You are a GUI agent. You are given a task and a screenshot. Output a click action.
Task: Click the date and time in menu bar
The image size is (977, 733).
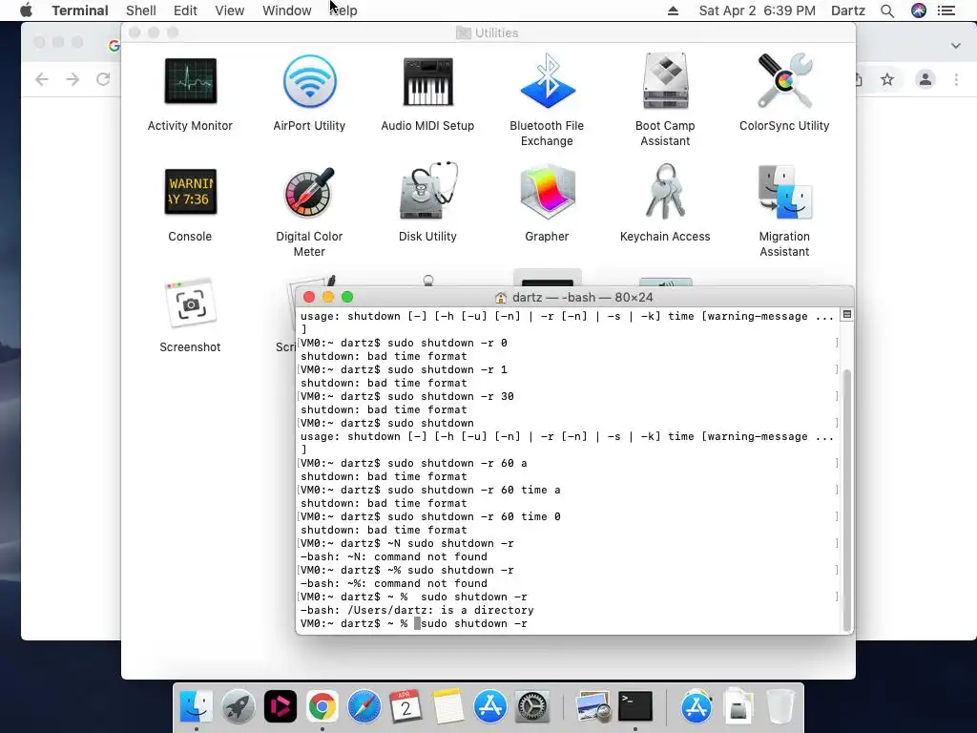(x=757, y=10)
